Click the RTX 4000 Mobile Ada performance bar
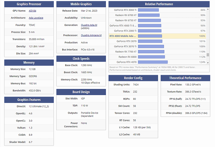This screenshot has width=215, height=147. pos(150,36)
